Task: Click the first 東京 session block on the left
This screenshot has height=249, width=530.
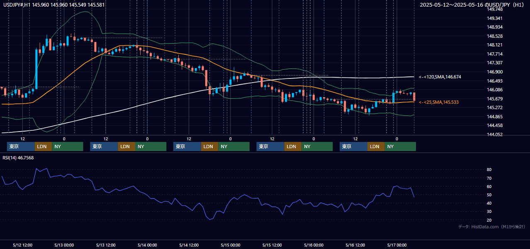Action: point(21,146)
